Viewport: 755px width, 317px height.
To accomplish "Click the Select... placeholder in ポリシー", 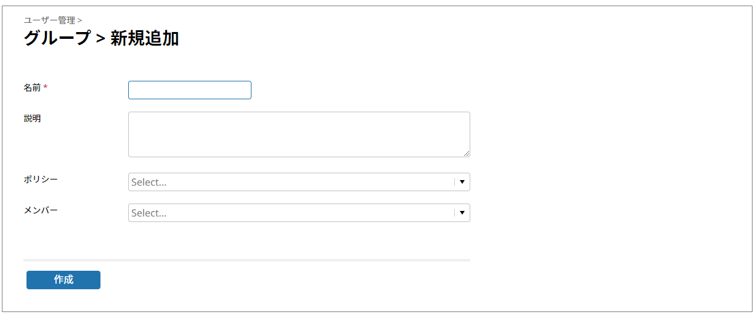I will [x=149, y=183].
